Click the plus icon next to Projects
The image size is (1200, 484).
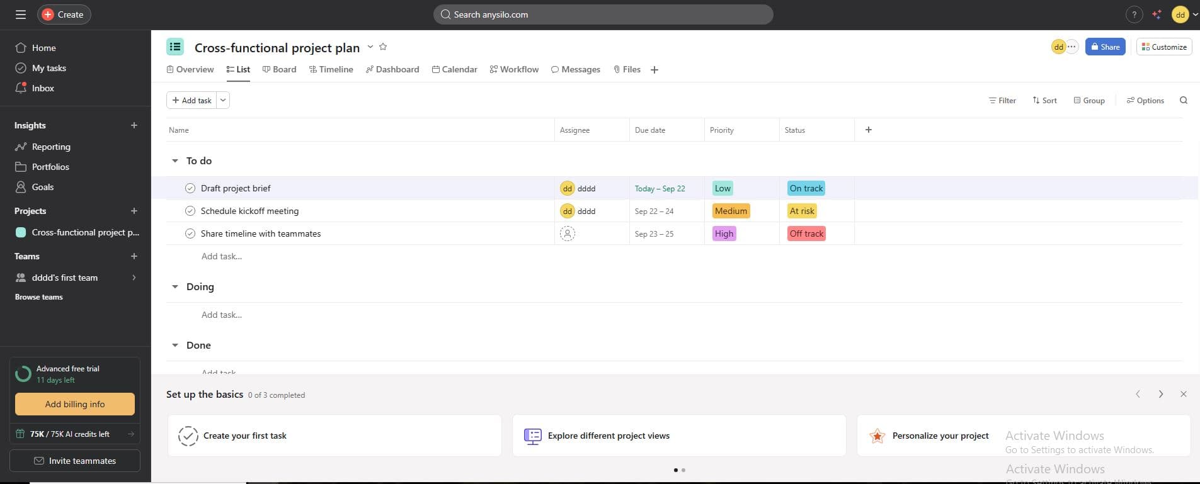(x=134, y=211)
